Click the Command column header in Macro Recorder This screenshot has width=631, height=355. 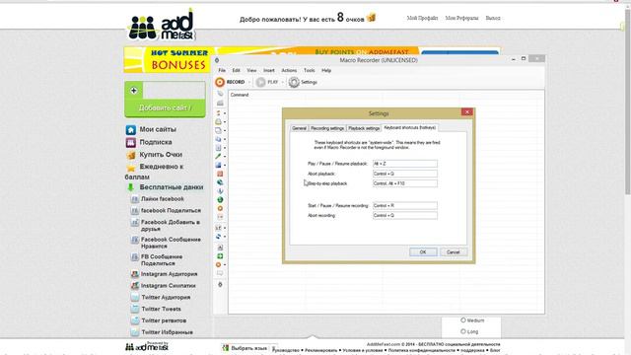pos(240,95)
